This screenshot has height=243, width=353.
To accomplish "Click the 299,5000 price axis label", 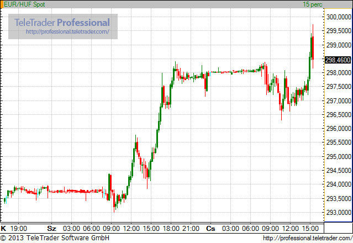I will 339,31.
